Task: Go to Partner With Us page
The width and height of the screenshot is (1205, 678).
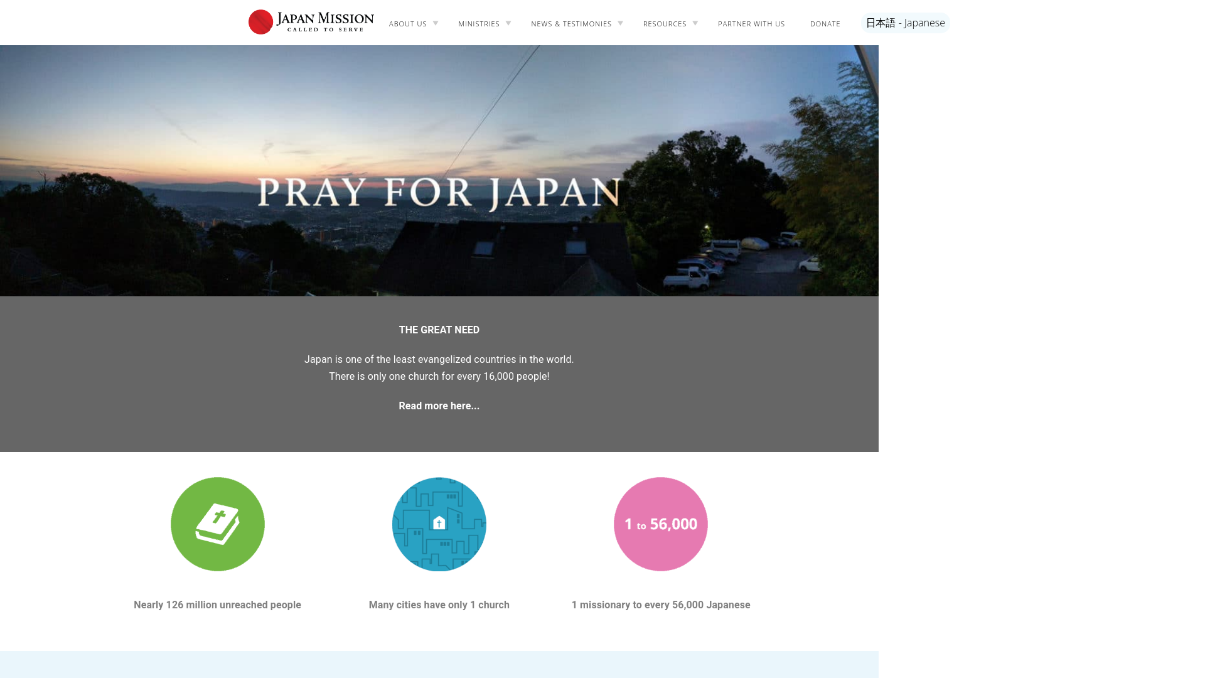Action: point(751,24)
